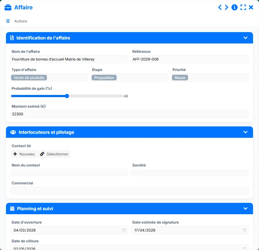Click the Probabilité de gain slider handle
259x250 pixels.
coord(67,96)
